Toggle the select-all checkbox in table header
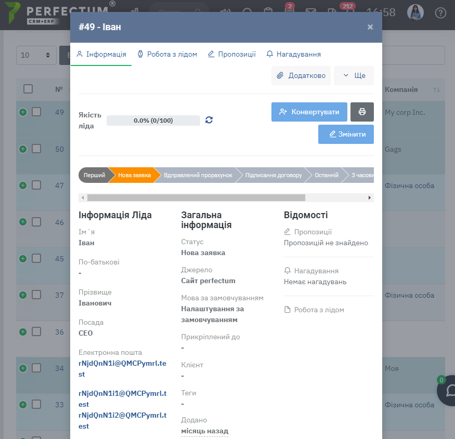The height and width of the screenshot is (439, 455). coord(28,89)
